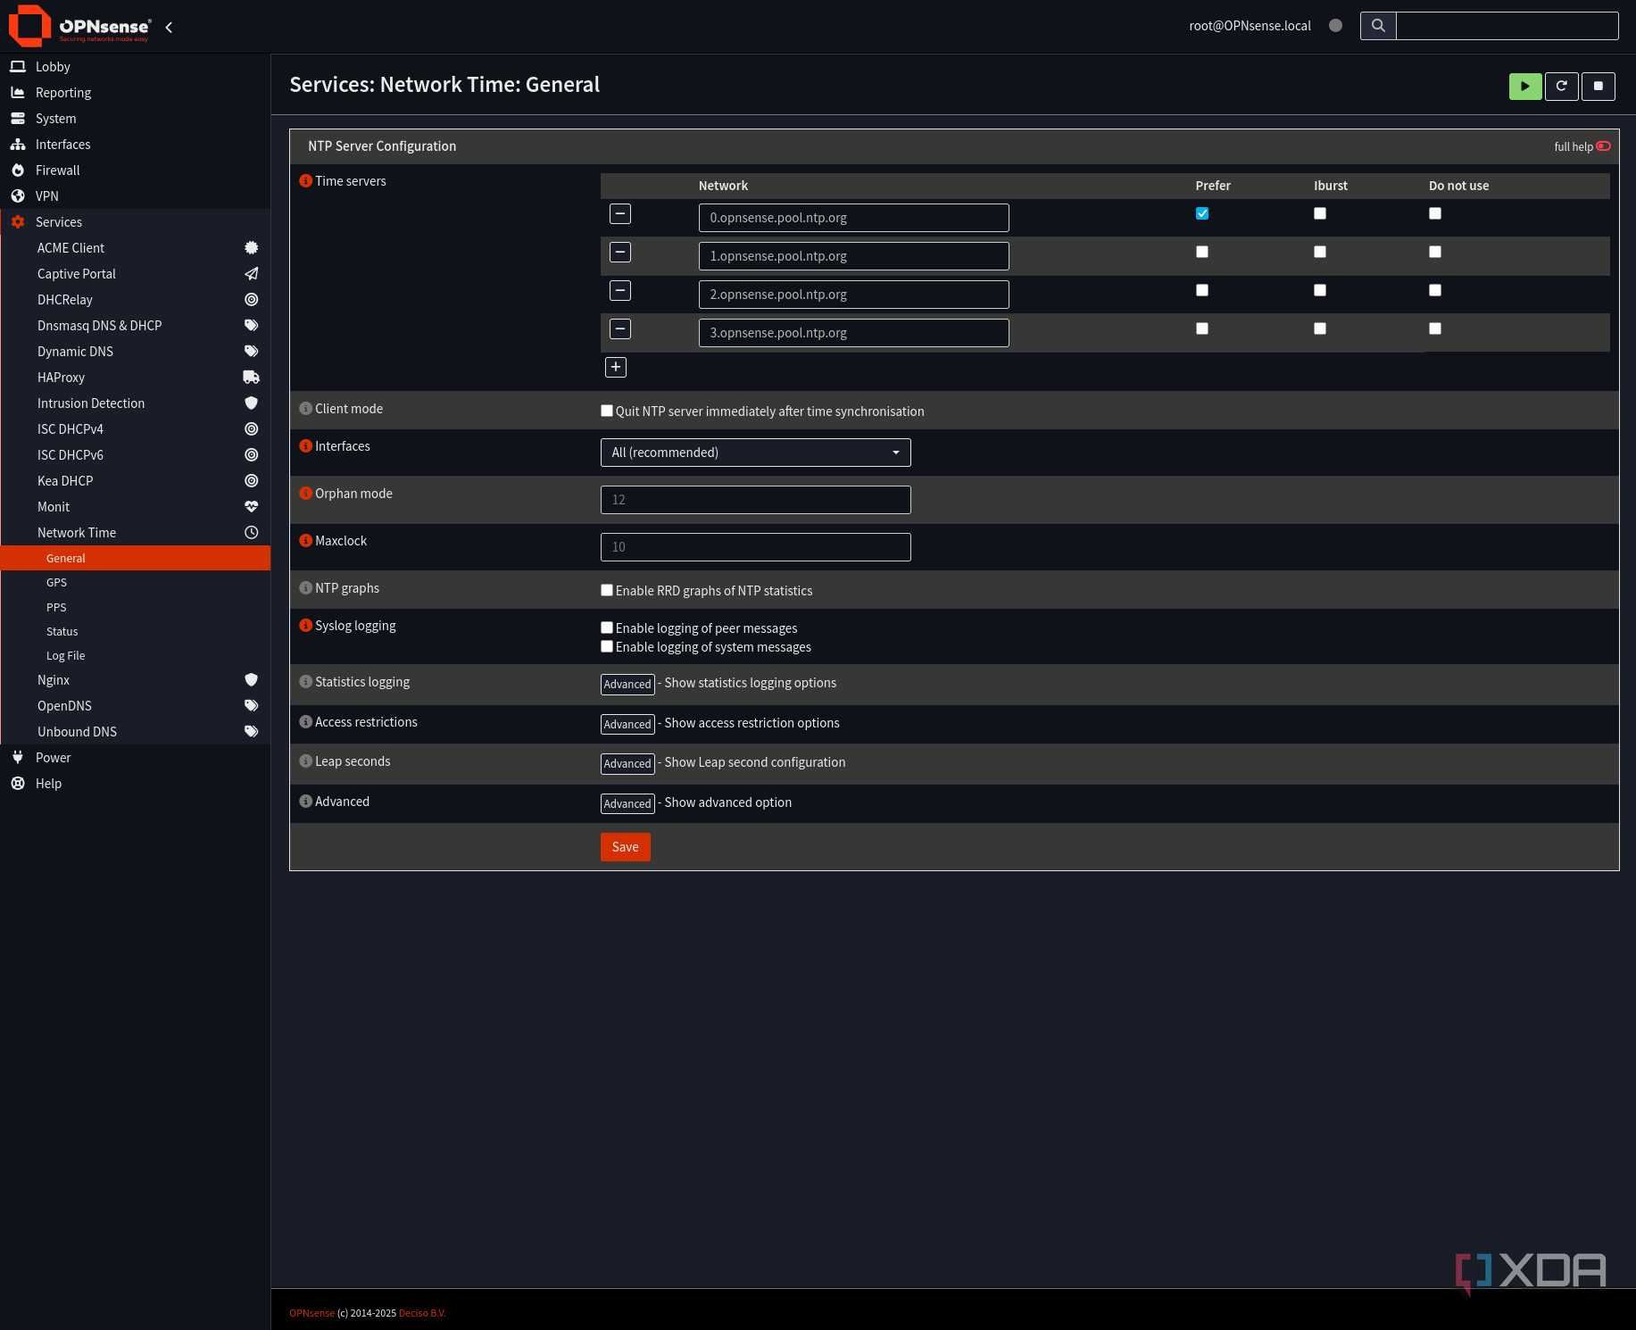Uncheck Prefer for 0.opnsense.pool.ntp.org
Screen dimensions: 1636x1330
point(1202,213)
